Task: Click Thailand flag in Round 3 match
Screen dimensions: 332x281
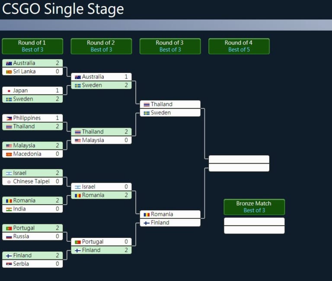Action: coord(147,104)
